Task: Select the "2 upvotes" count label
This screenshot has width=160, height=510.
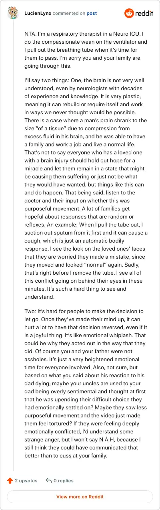Action: 26,480
